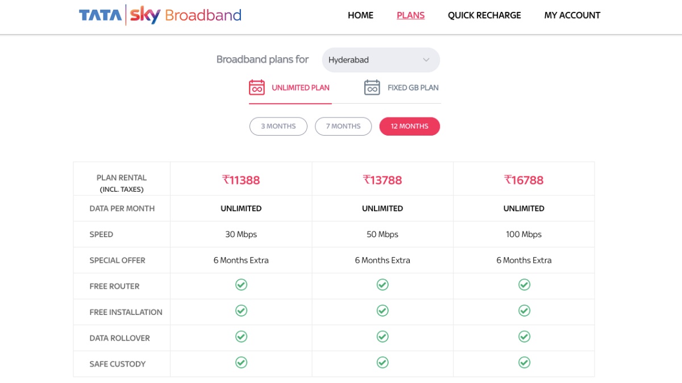Open the city selection dropdown showing Hyderabad
682x383 pixels.
tap(381, 60)
